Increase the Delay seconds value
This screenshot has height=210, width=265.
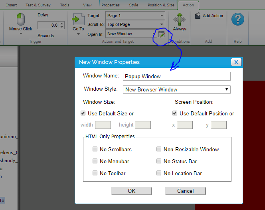[62, 23]
